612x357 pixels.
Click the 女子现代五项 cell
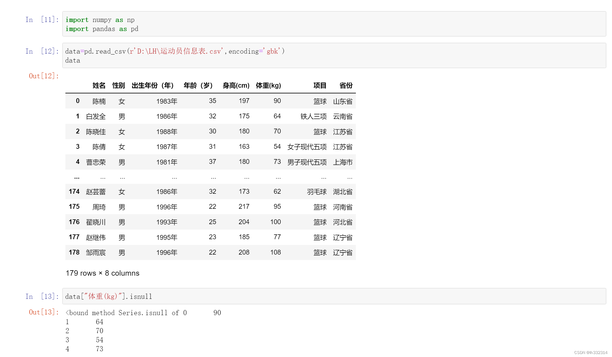pyautogui.click(x=307, y=147)
